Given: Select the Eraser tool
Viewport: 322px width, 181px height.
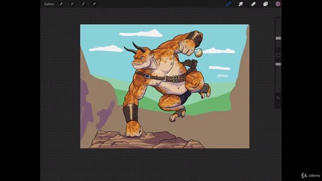Looking at the screenshot, I should coord(253,4).
